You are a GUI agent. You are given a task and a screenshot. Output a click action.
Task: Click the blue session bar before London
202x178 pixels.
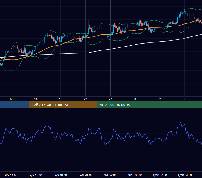click(15, 105)
